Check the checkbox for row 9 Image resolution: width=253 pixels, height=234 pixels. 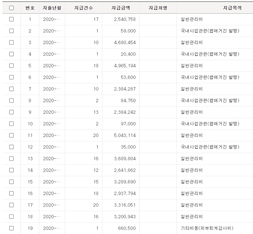tap(11, 112)
